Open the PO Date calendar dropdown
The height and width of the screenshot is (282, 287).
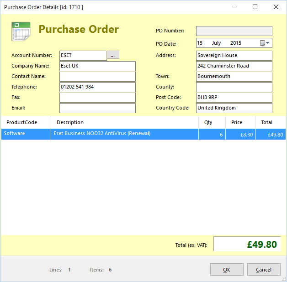point(265,43)
